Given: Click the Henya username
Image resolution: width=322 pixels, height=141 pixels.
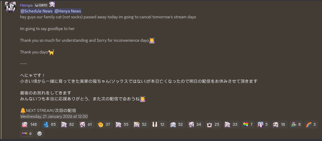Looking at the screenshot, I should click(x=26, y=5).
